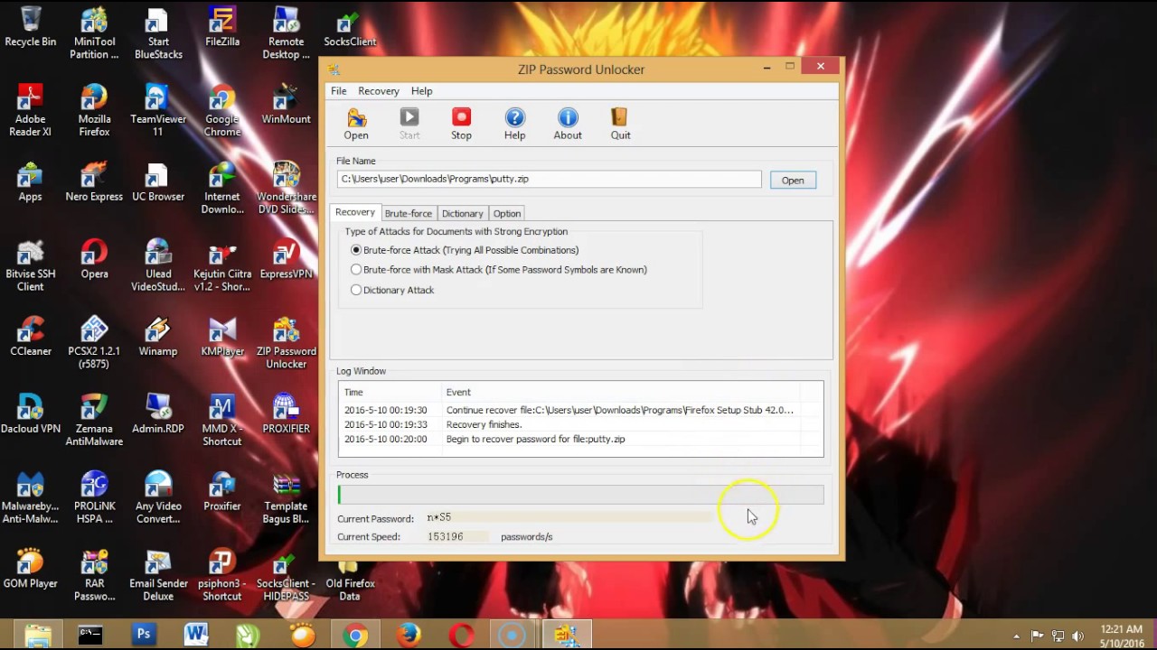Open SocksClient desktop icon
The height and width of the screenshot is (650, 1157).
[x=350, y=27]
